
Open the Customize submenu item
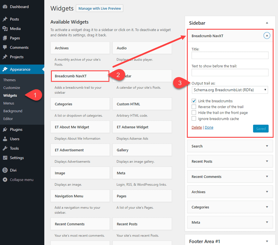point(11,88)
